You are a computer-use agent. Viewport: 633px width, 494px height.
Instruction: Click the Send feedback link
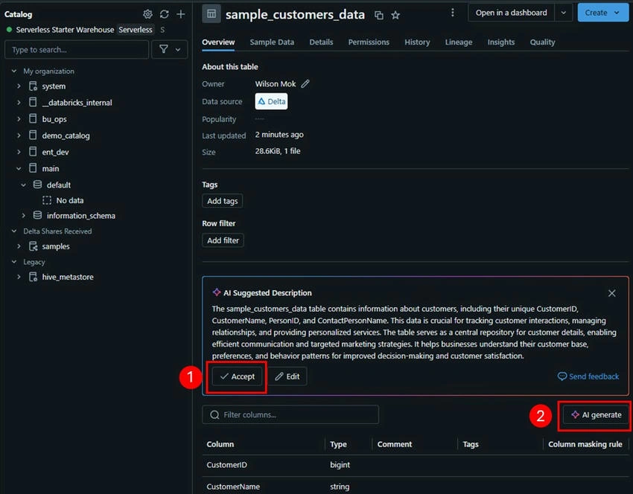tap(588, 376)
